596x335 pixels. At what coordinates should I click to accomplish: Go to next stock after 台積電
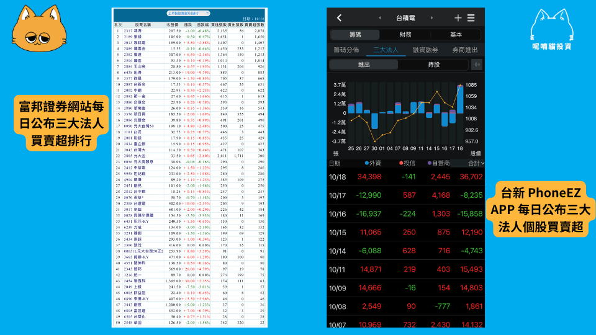431,18
